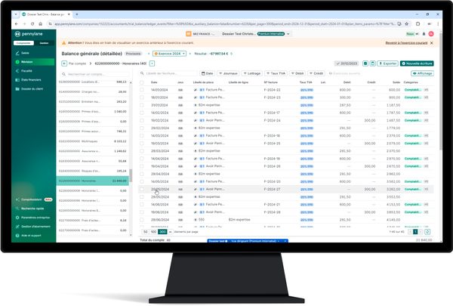Select account 622600000000 Honoraires in list
Viewport: 453px width, 306px height.
point(92,181)
